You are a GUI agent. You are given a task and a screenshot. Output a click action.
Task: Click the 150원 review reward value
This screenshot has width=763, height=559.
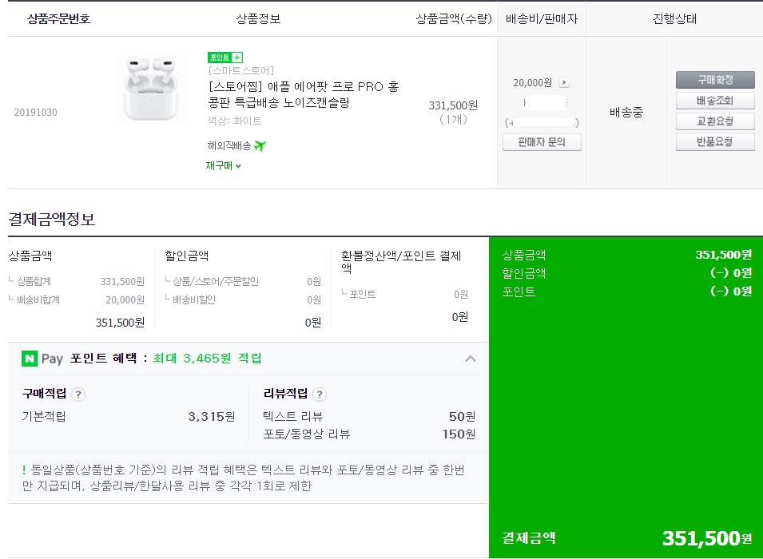click(x=459, y=434)
